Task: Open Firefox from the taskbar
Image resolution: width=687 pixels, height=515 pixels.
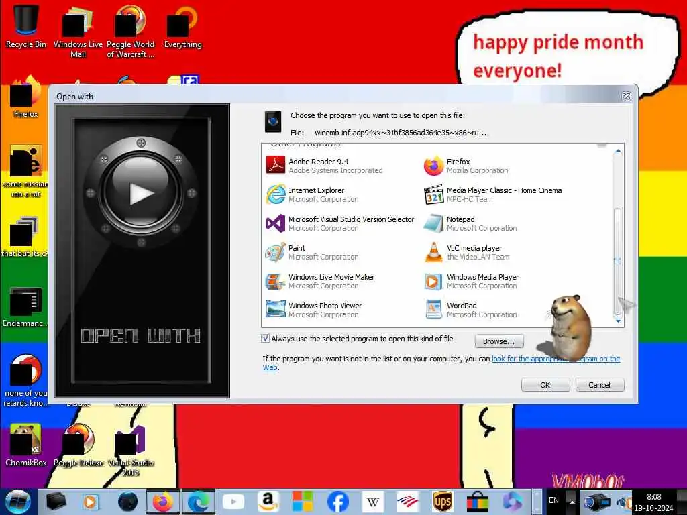Action: [x=162, y=502]
